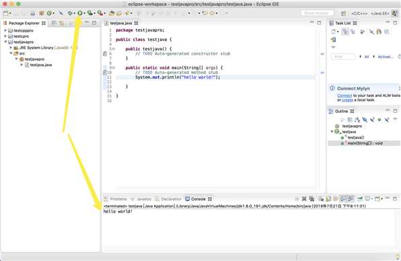Toggle Skip All Breakpoints icon in toolbar
Image resolution: width=401 pixels, height=261 pixels.
(61, 13)
